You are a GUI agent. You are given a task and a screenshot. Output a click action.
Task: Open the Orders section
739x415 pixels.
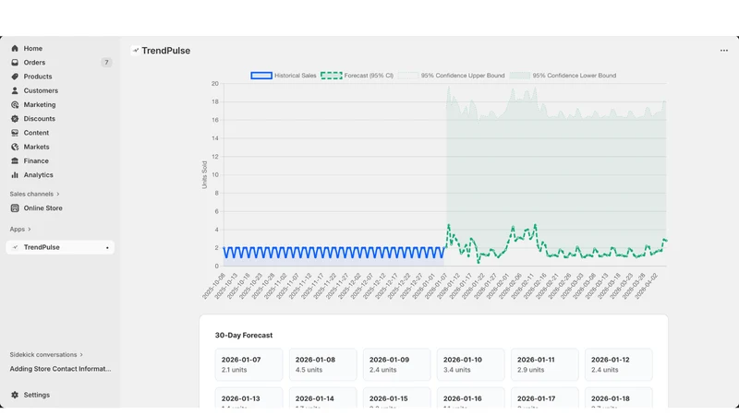coord(60,63)
